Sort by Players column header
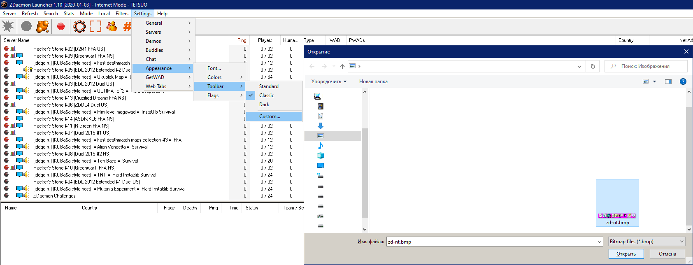Screen dimensions: 693x265 [265, 40]
